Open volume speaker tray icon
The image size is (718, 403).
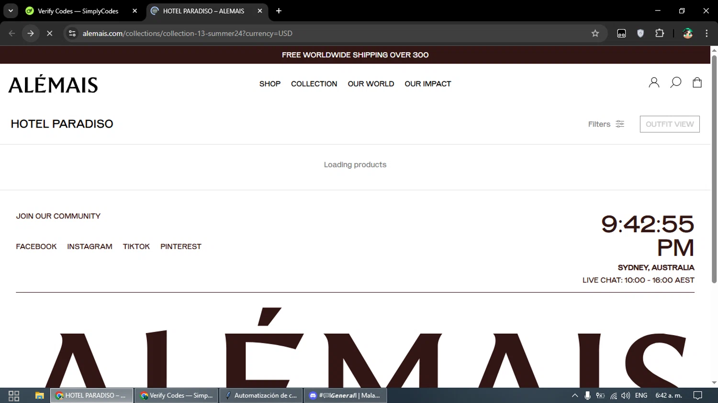pos(626,396)
